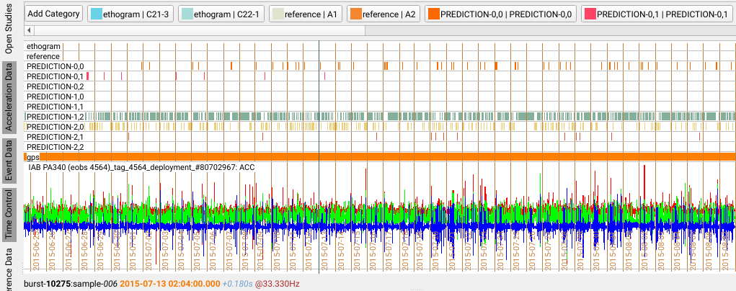Select the PREDICTION-2,0 track label

click(55, 127)
